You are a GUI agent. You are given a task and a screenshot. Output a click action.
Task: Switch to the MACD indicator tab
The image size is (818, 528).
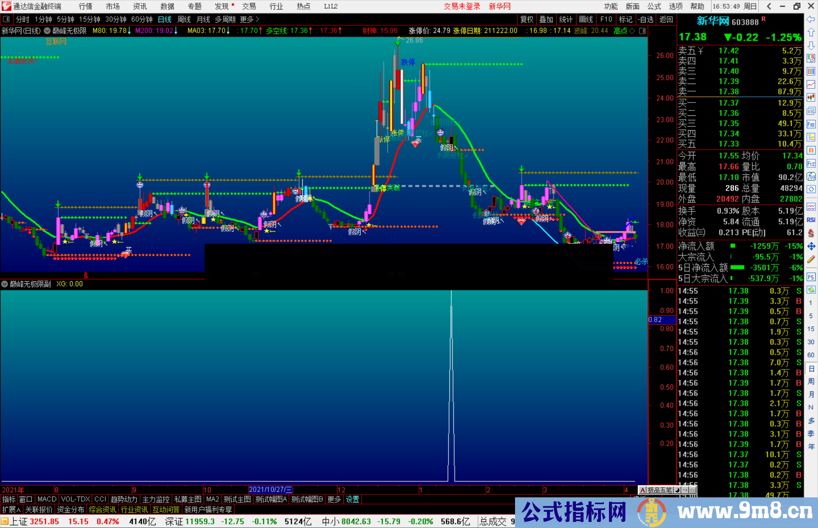[x=47, y=499]
